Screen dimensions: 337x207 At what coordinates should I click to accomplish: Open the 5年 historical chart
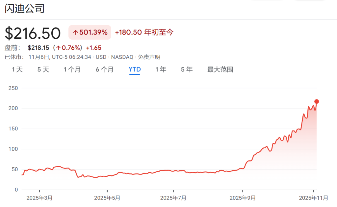click(186, 70)
